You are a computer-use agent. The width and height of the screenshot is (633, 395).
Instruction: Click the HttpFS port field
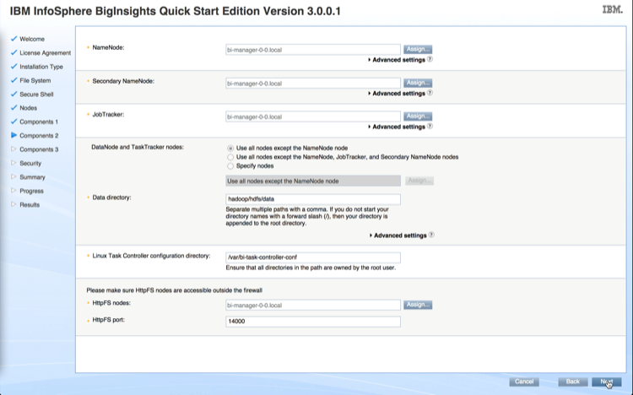tap(313, 322)
